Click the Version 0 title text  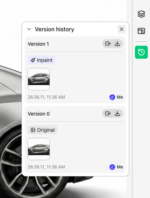coord(39,114)
